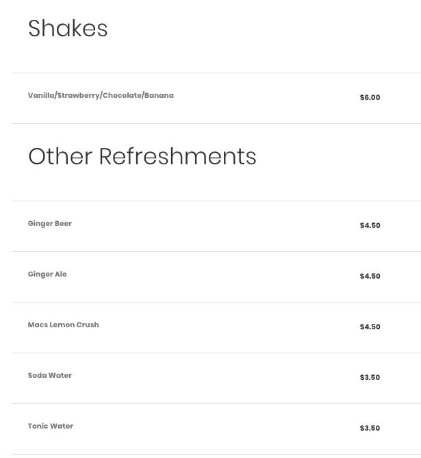Select the word Chocolate in shake flavors
Viewport: 421px width, 458px height.
pos(122,96)
